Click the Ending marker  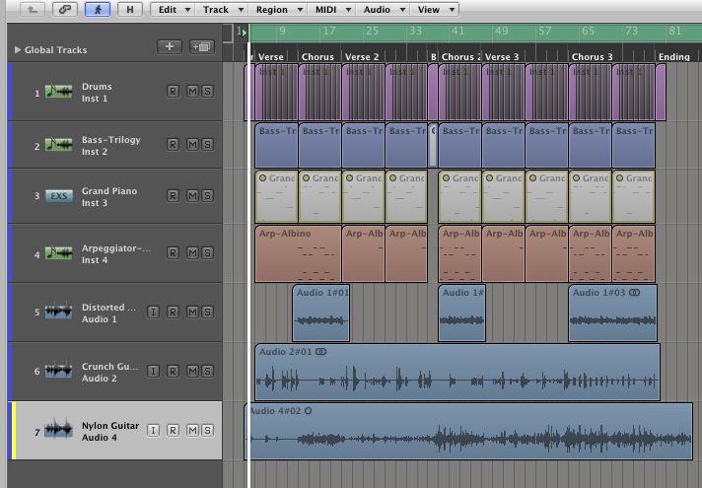click(x=673, y=57)
